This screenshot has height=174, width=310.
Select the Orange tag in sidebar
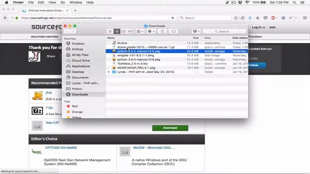coord(77,112)
